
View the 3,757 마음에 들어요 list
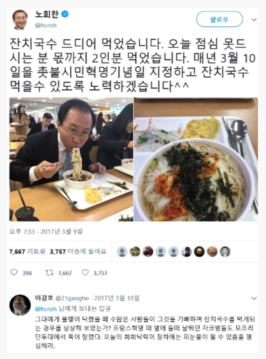point(78,251)
